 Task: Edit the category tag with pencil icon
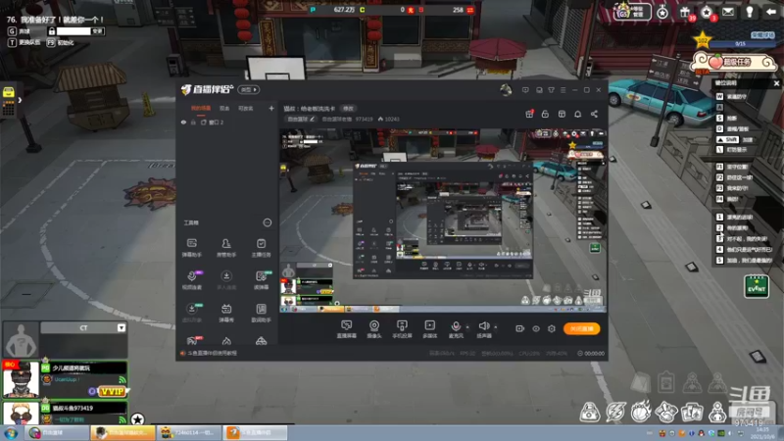(301, 119)
